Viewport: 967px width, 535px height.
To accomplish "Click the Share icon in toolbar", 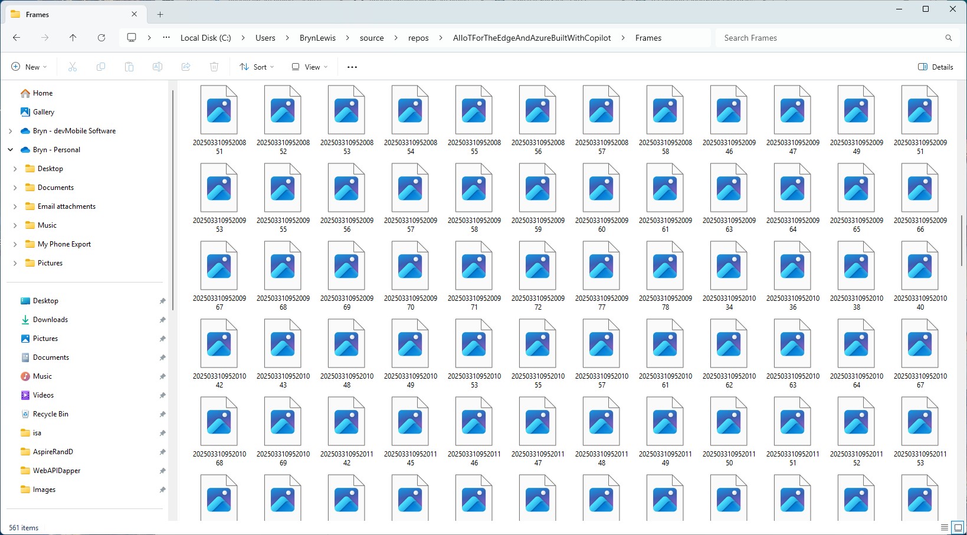I will pos(186,67).
